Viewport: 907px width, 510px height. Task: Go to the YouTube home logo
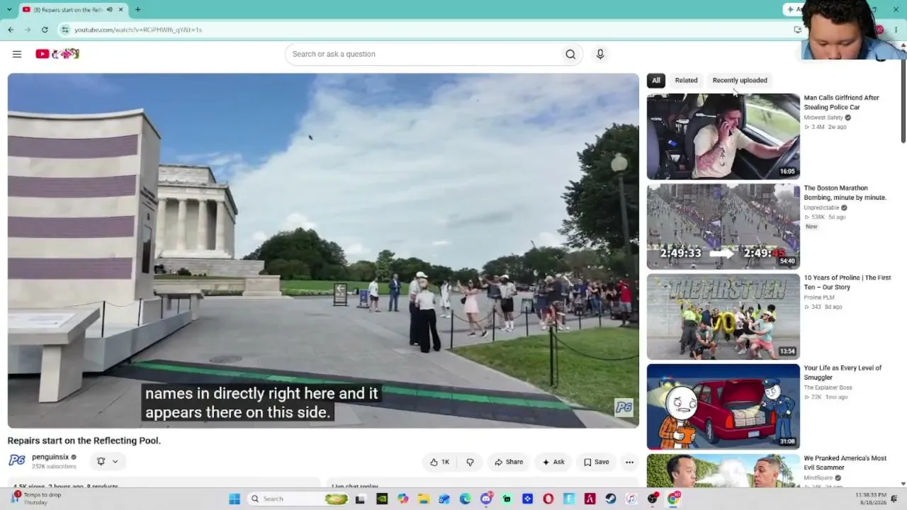[57, 54]
